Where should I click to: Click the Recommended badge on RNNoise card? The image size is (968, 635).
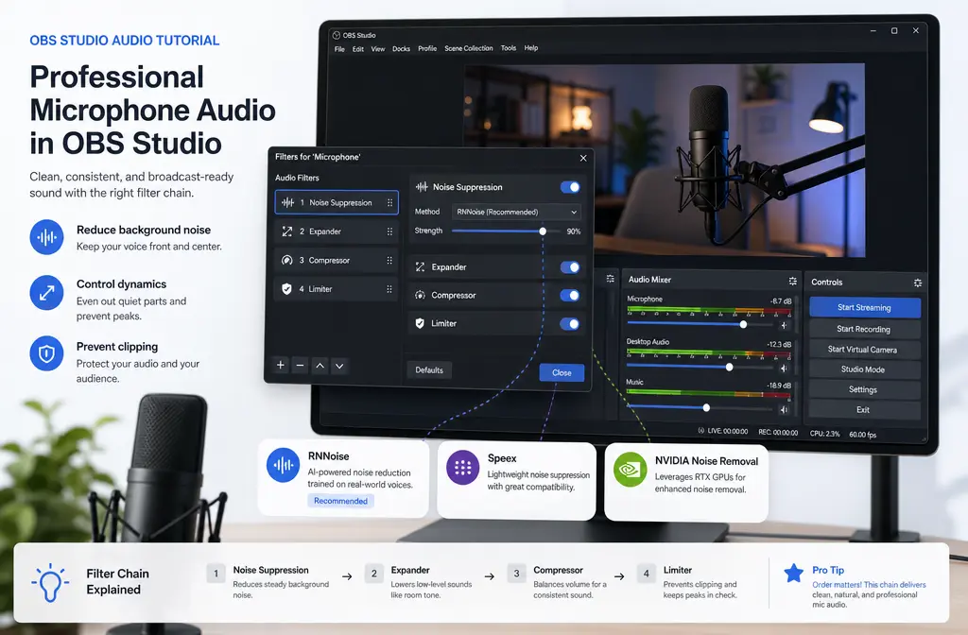click(340, 501)
